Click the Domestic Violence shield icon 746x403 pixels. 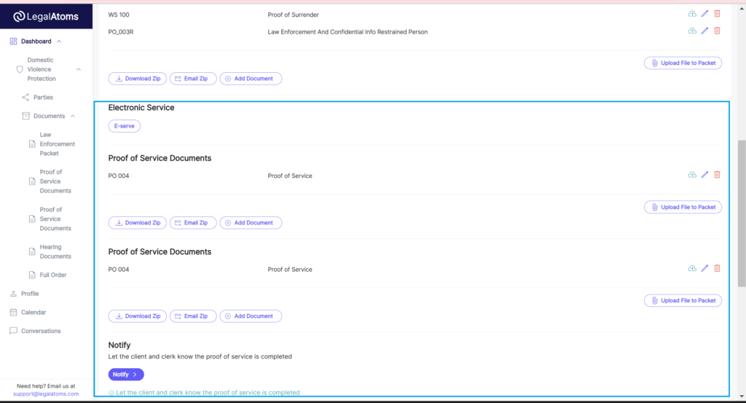pos(20,69)
